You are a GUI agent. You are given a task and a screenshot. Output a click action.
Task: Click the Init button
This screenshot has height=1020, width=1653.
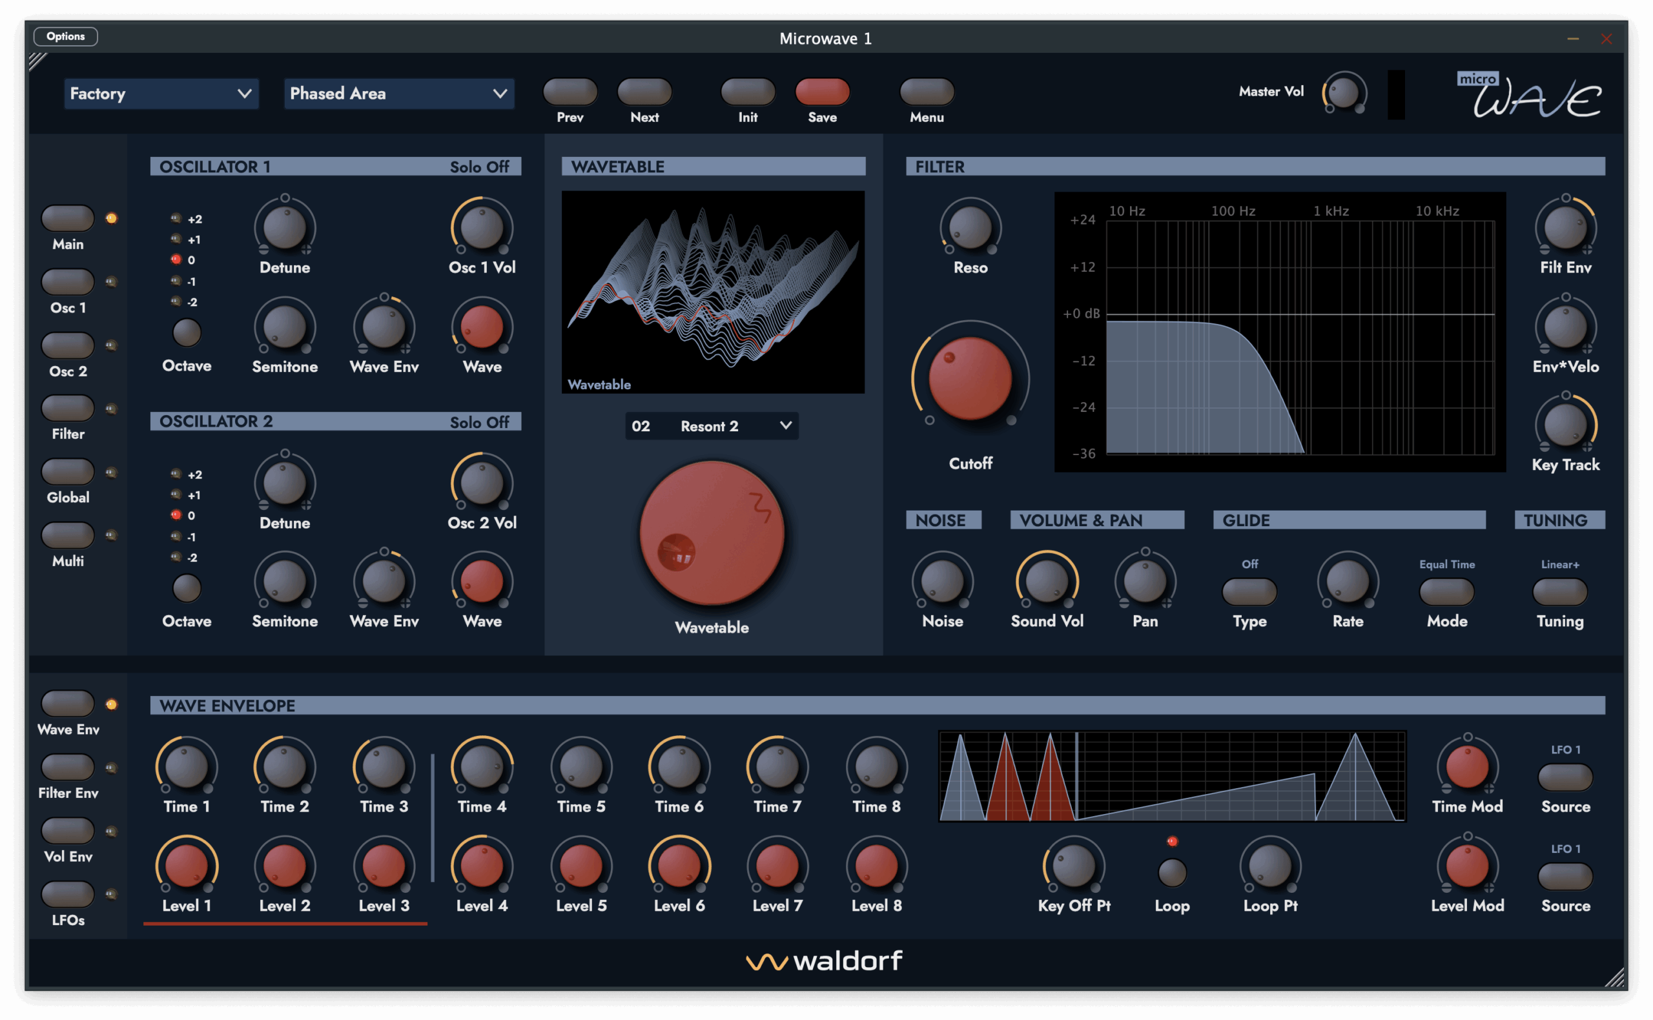748,91
